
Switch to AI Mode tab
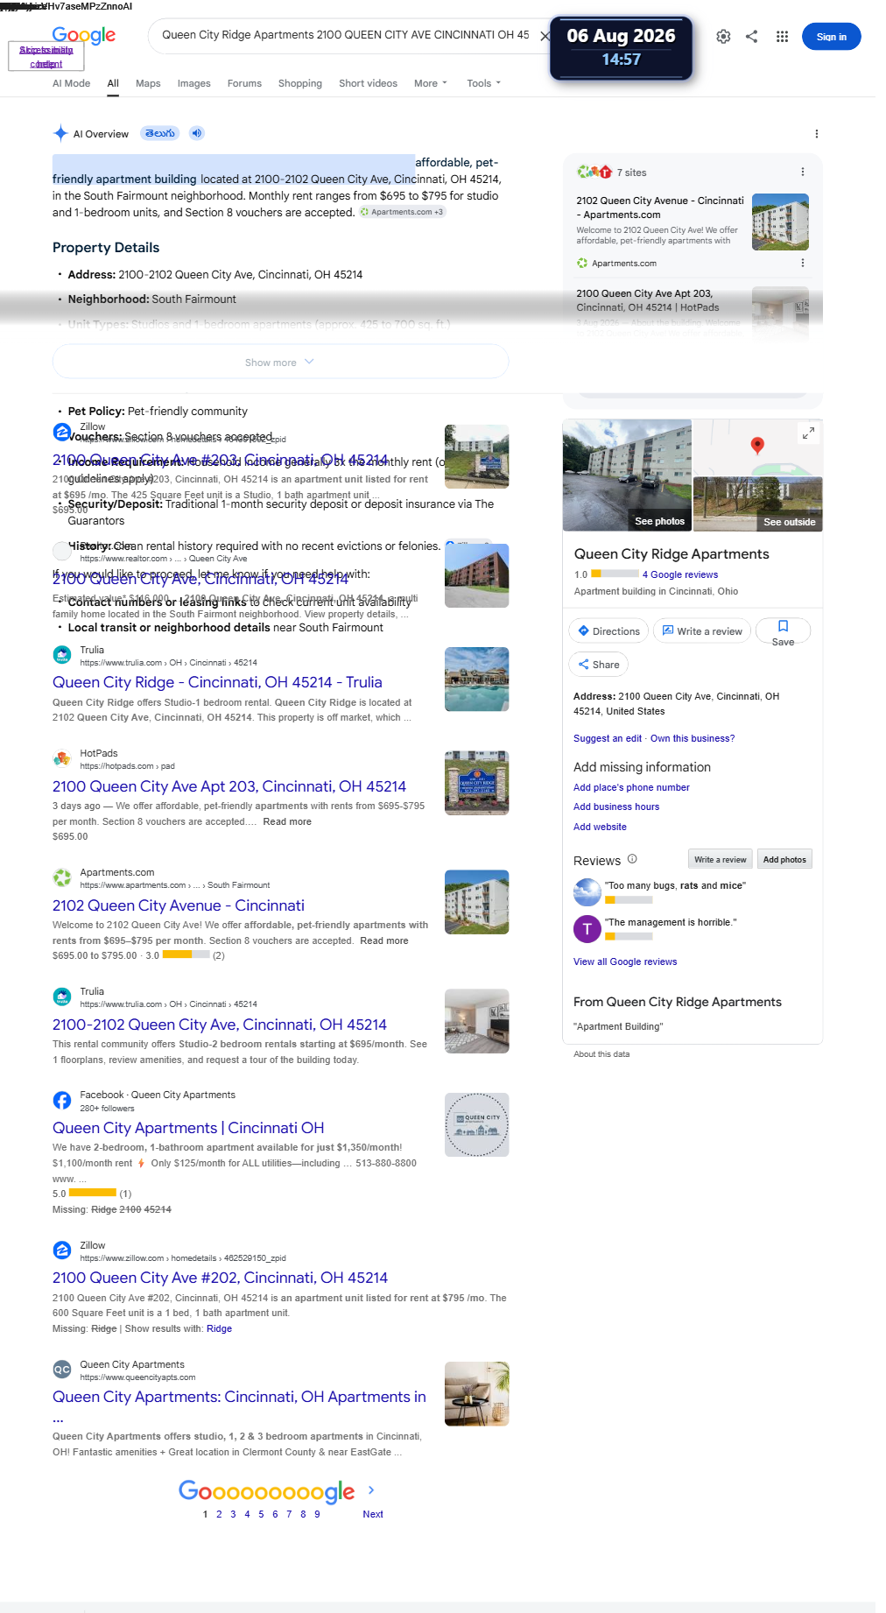71,83
